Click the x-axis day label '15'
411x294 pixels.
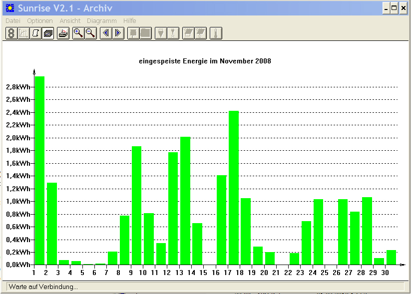(203, 273)
